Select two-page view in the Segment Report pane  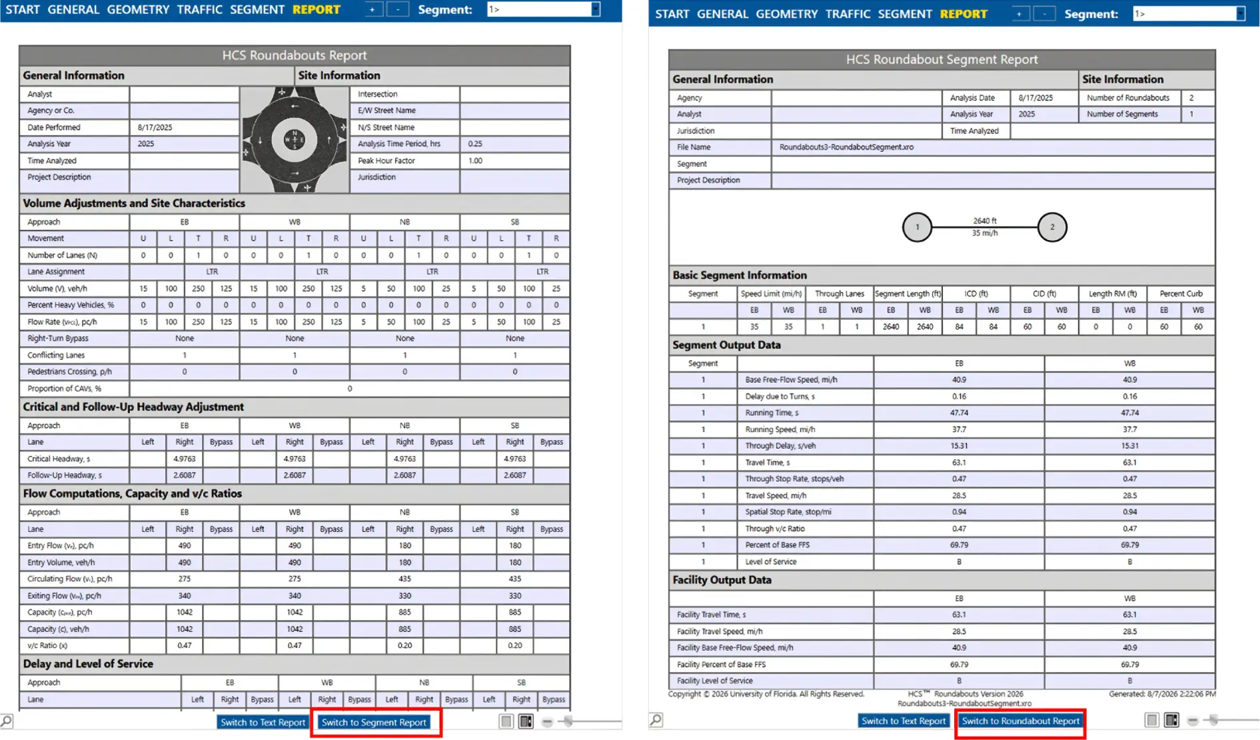[x=1171, y=720]
